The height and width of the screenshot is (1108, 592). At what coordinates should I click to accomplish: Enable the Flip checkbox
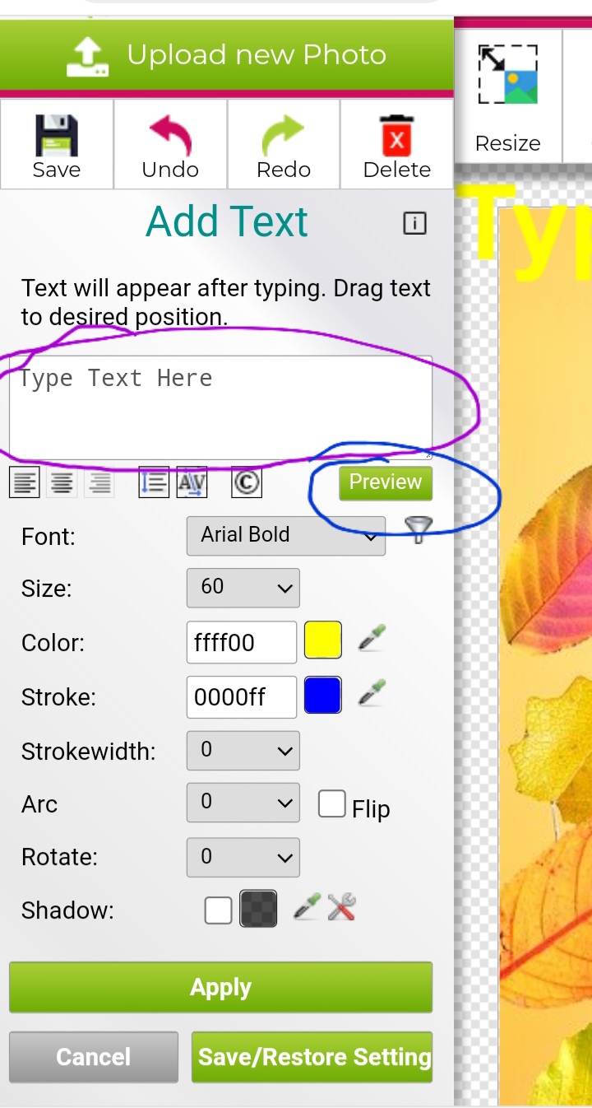(x=332, y=804)
